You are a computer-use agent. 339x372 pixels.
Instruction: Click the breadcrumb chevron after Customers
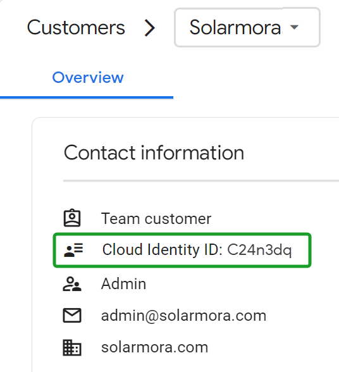tap(150, 28)
